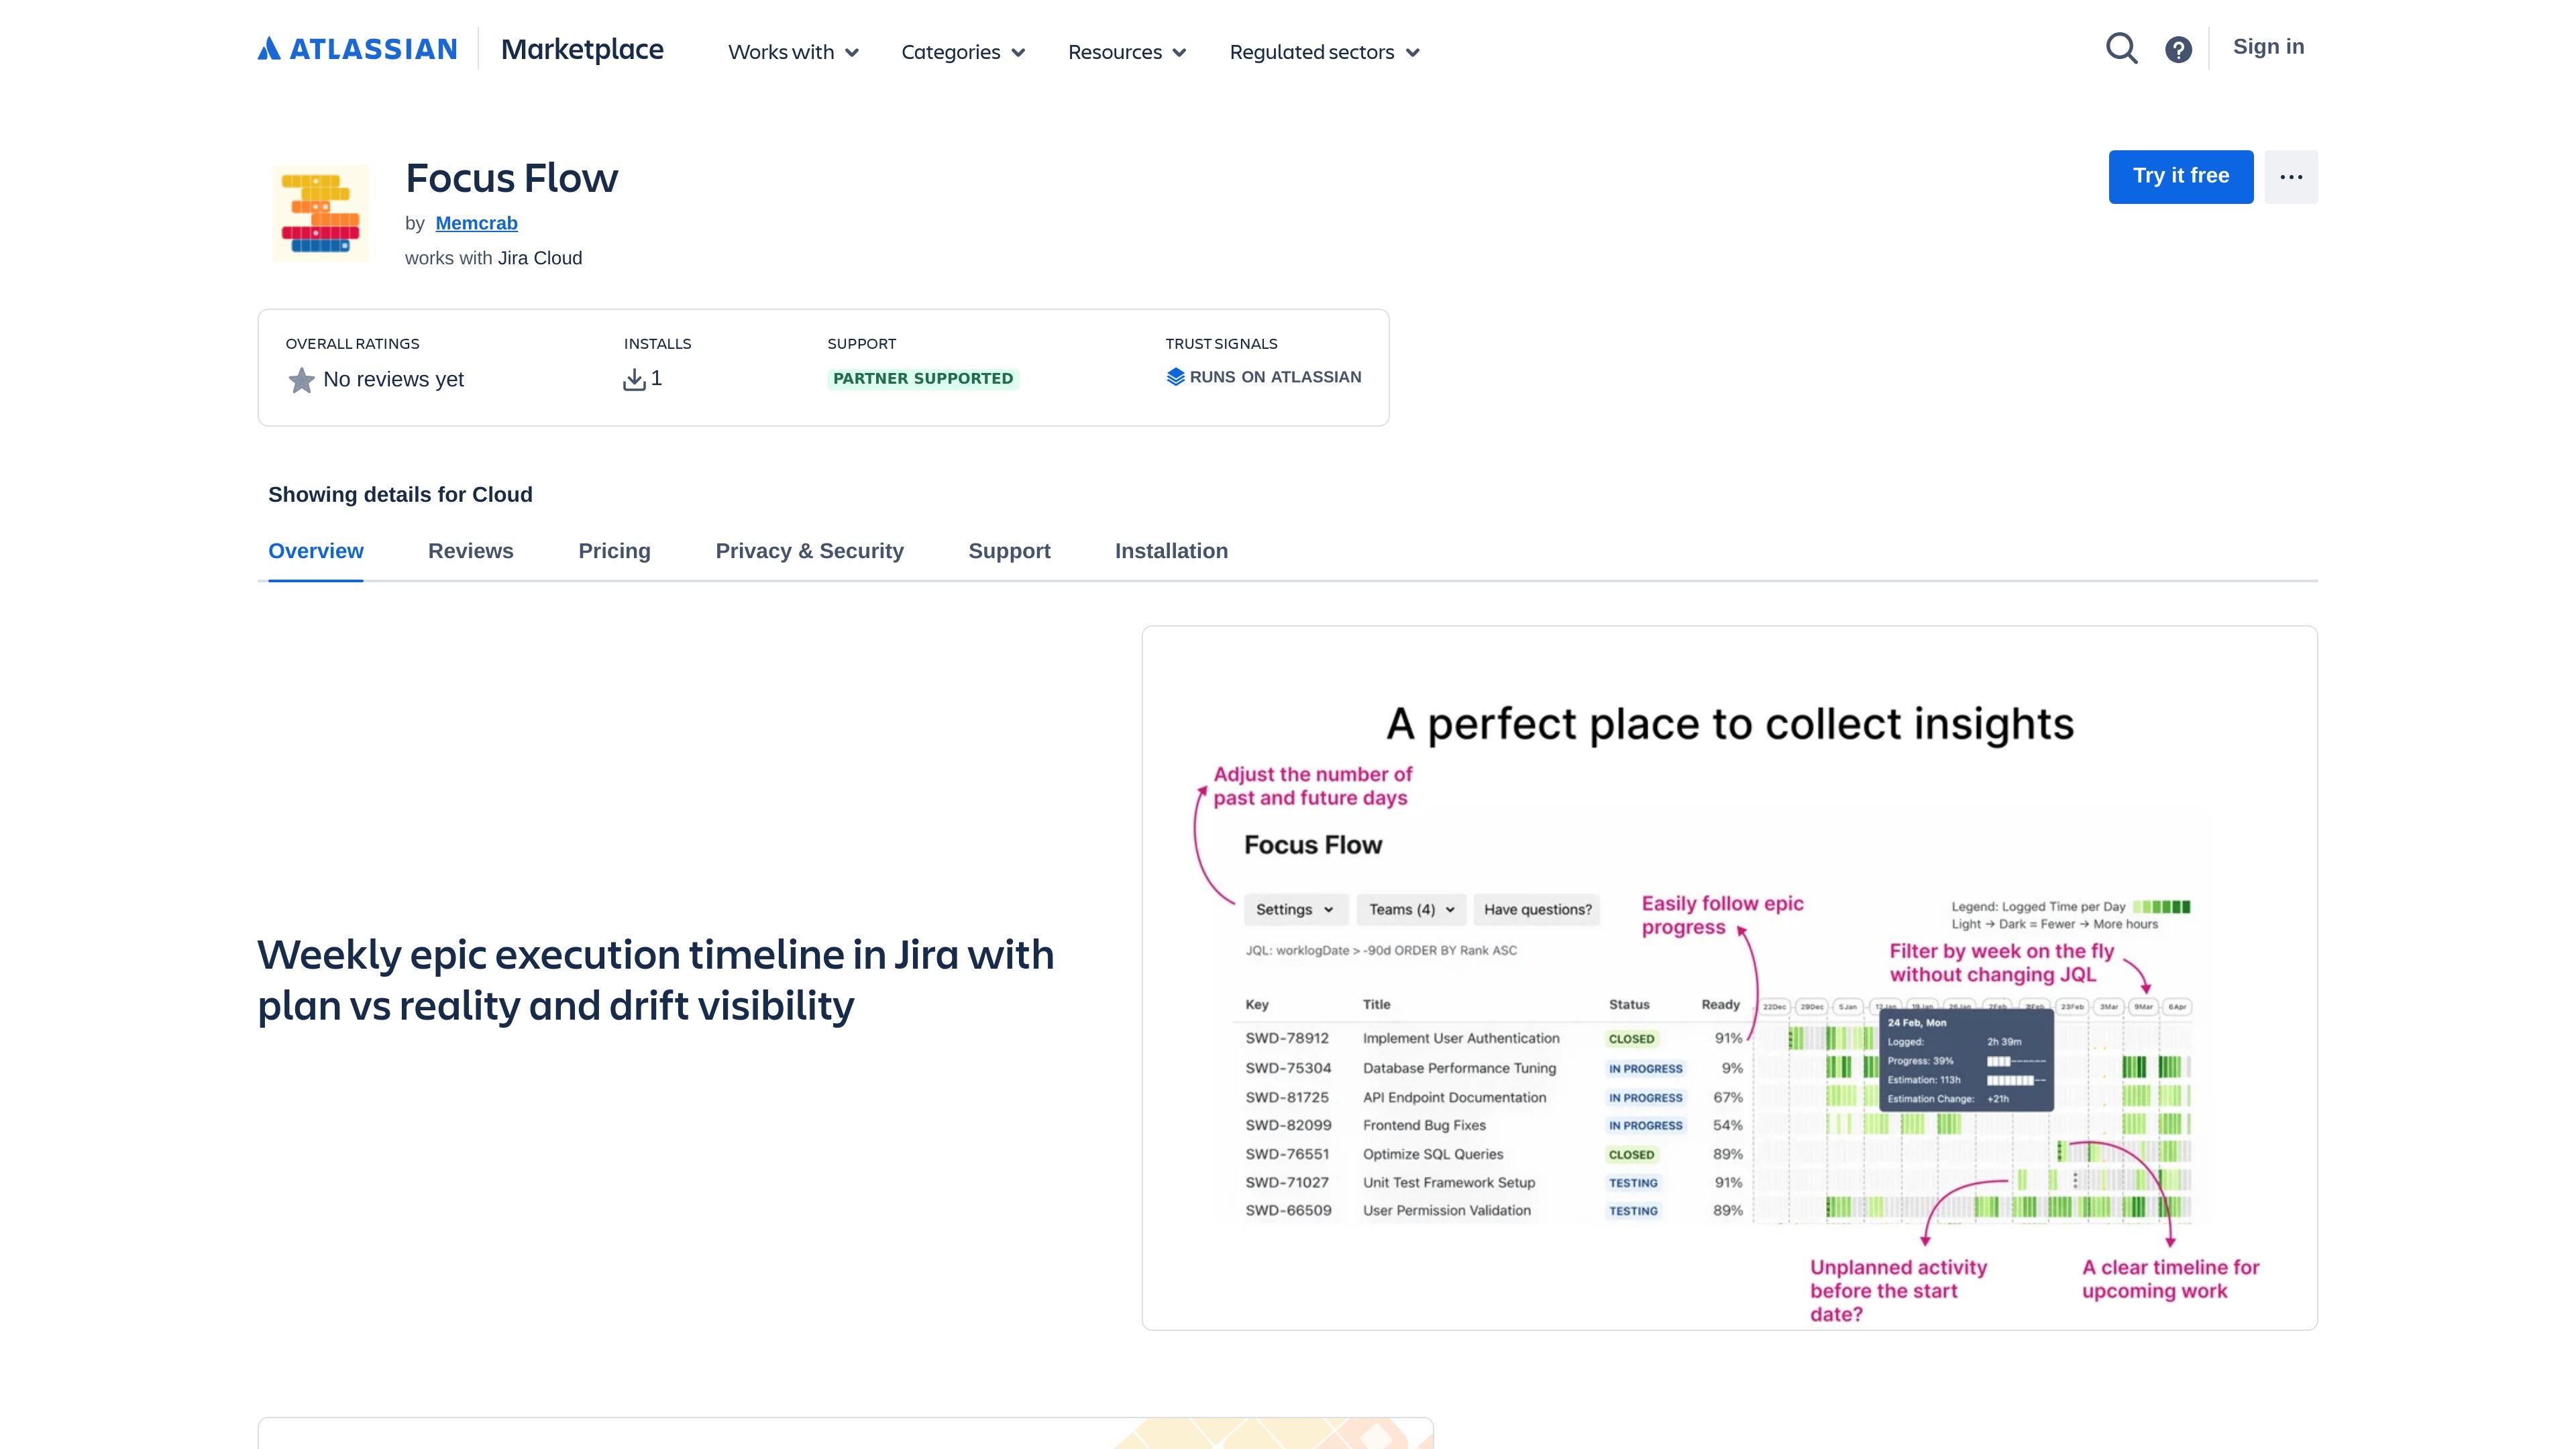
Task: Open the Support tab
Action: [1009, 551]
